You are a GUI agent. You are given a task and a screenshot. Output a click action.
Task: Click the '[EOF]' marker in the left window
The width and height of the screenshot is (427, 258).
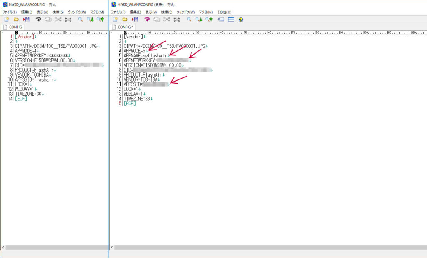click(21, 99)
